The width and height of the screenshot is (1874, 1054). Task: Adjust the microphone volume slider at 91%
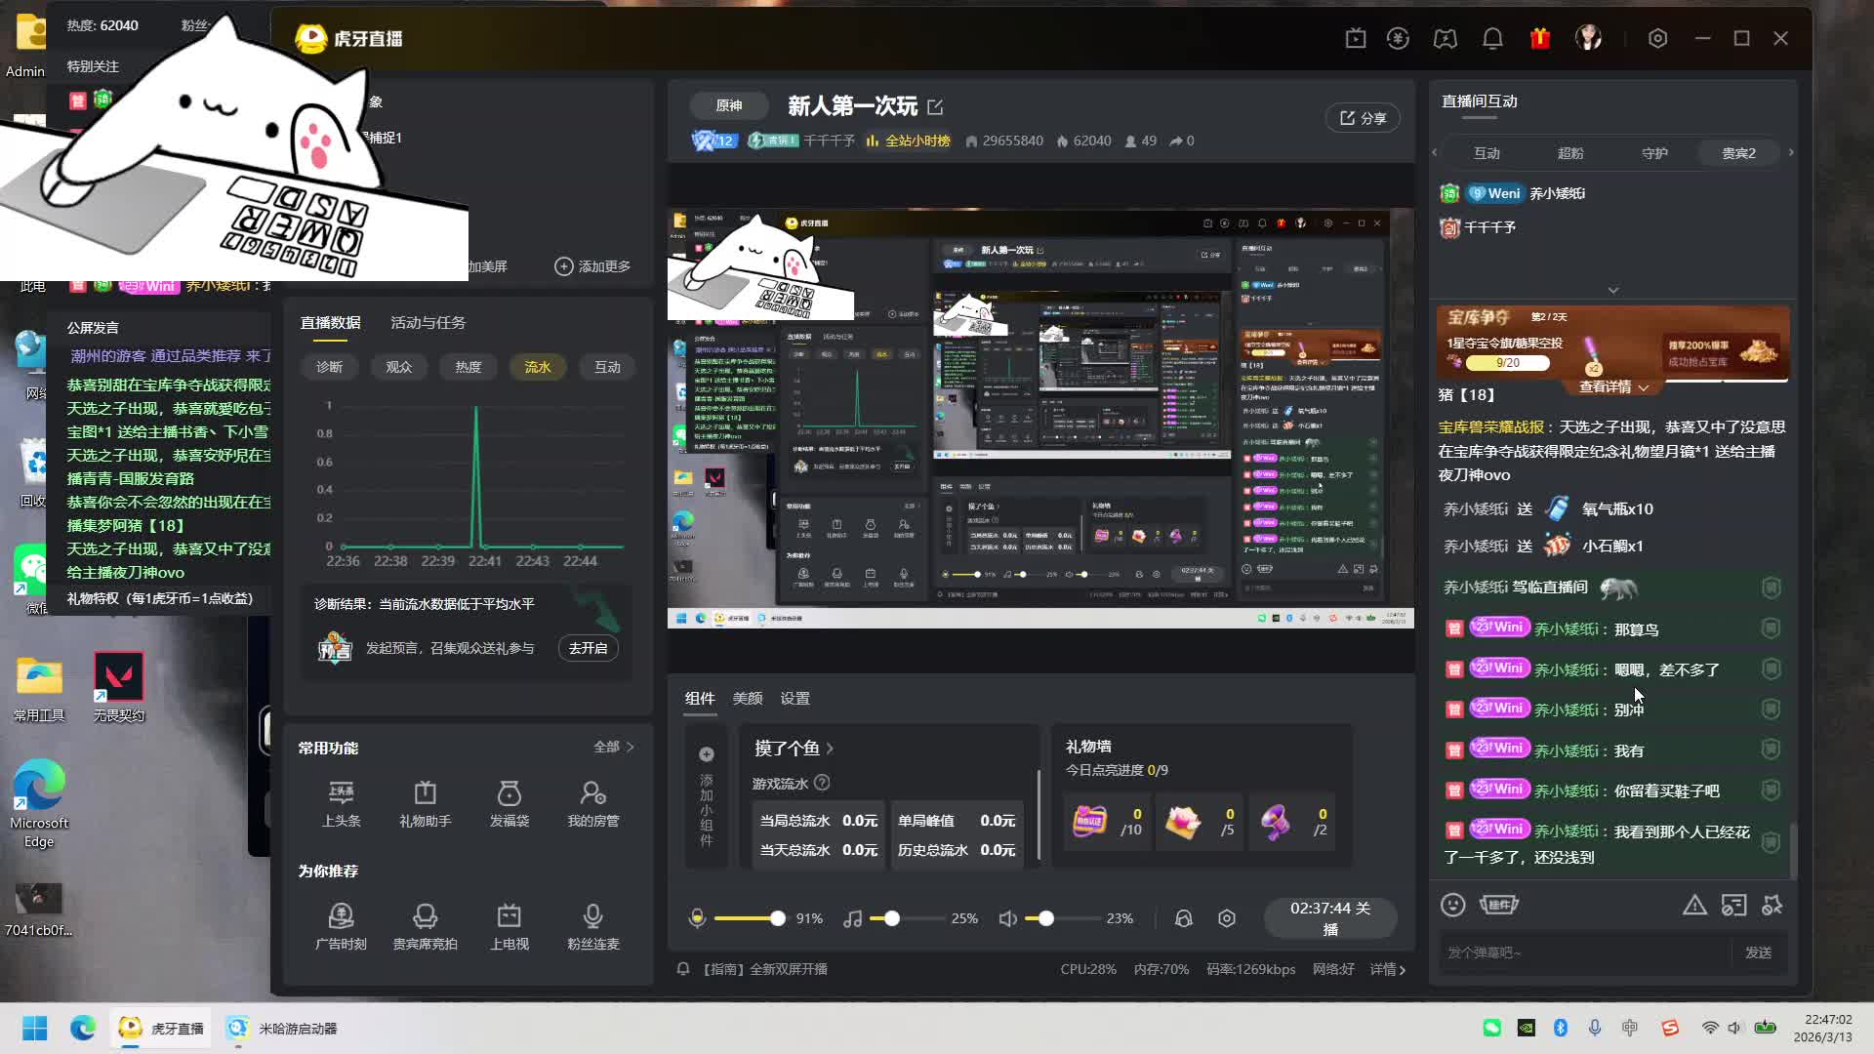click(777, 918)
